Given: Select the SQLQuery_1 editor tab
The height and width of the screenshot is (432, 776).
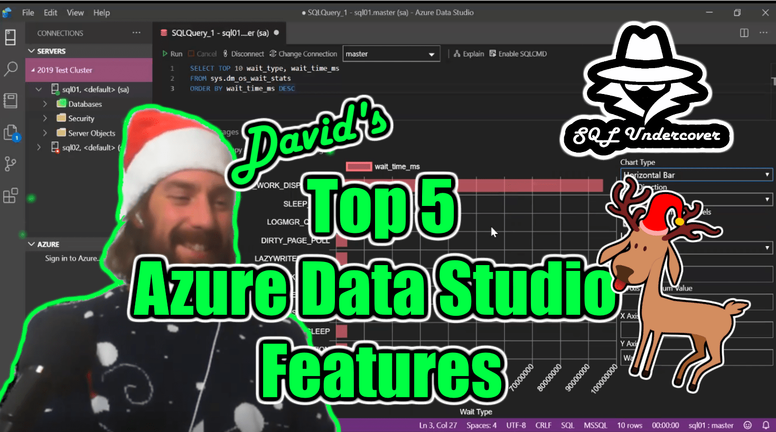Looking at the screenshot, I should [219, 33].
